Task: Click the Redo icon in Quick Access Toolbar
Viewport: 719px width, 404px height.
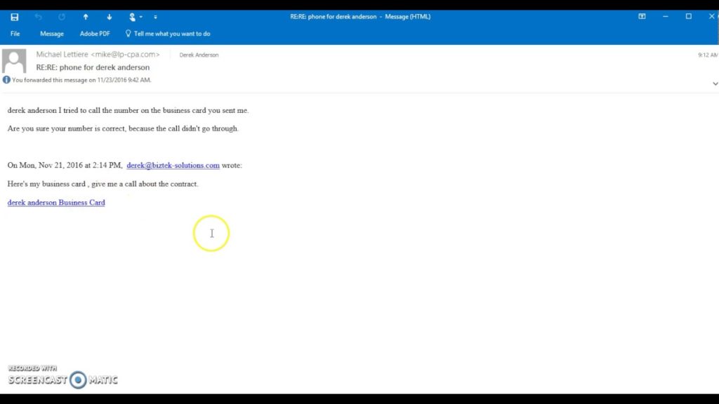Action: pyautogui.click(x=62, y=17)
